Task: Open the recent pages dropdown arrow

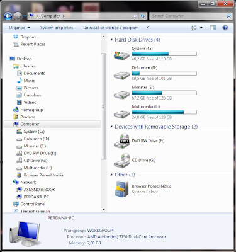Action: (25, 16)
